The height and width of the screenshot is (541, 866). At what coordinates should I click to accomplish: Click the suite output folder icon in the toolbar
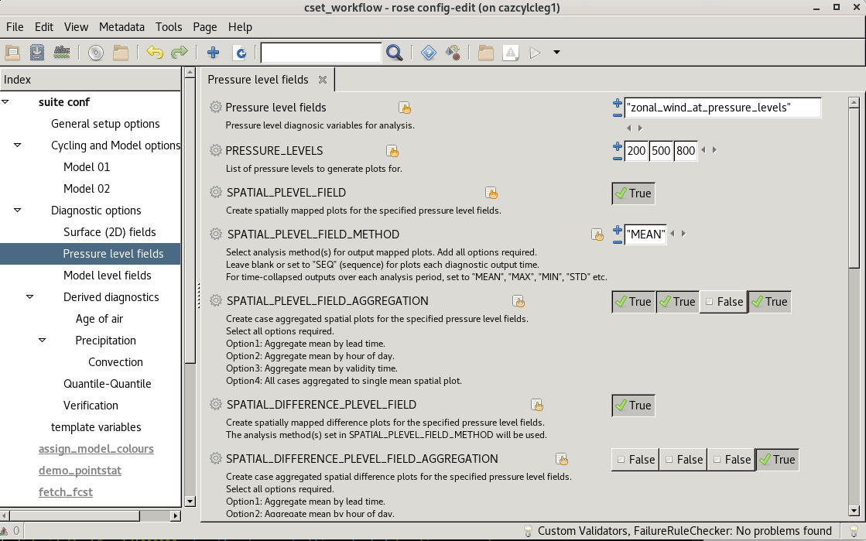pyautogui.click(x=486, y=53)
